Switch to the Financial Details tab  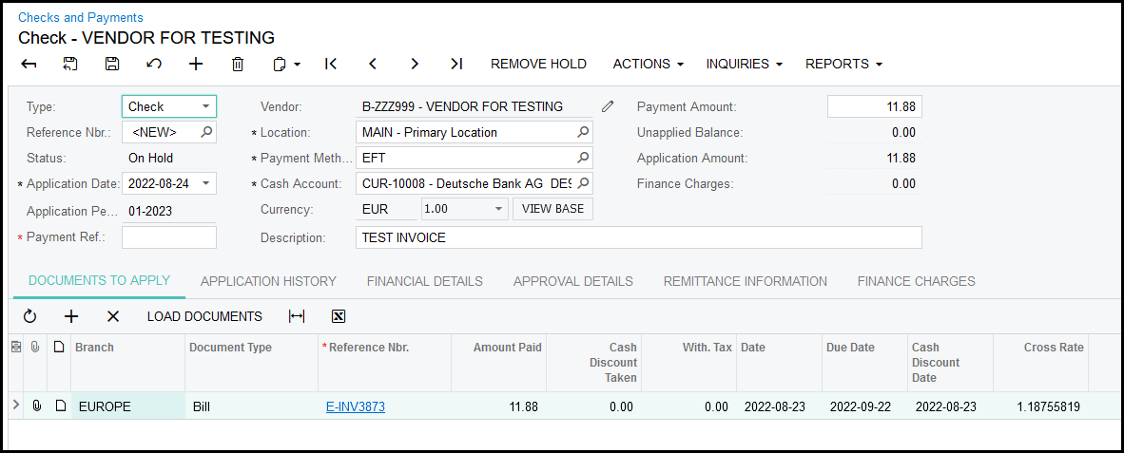pyautogui.click(x=424, y=281)
